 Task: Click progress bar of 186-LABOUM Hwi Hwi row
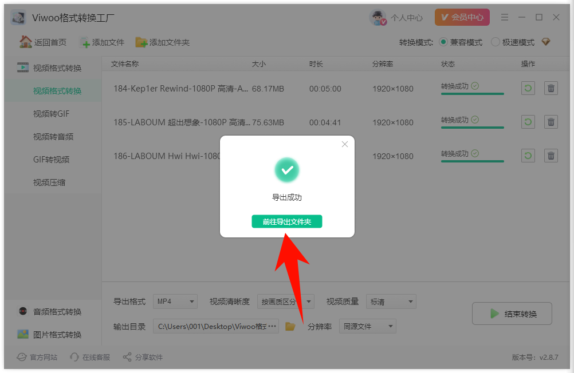[472, 161]
